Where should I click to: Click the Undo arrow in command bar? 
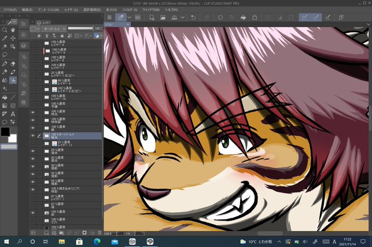click(x=193, y=17)
